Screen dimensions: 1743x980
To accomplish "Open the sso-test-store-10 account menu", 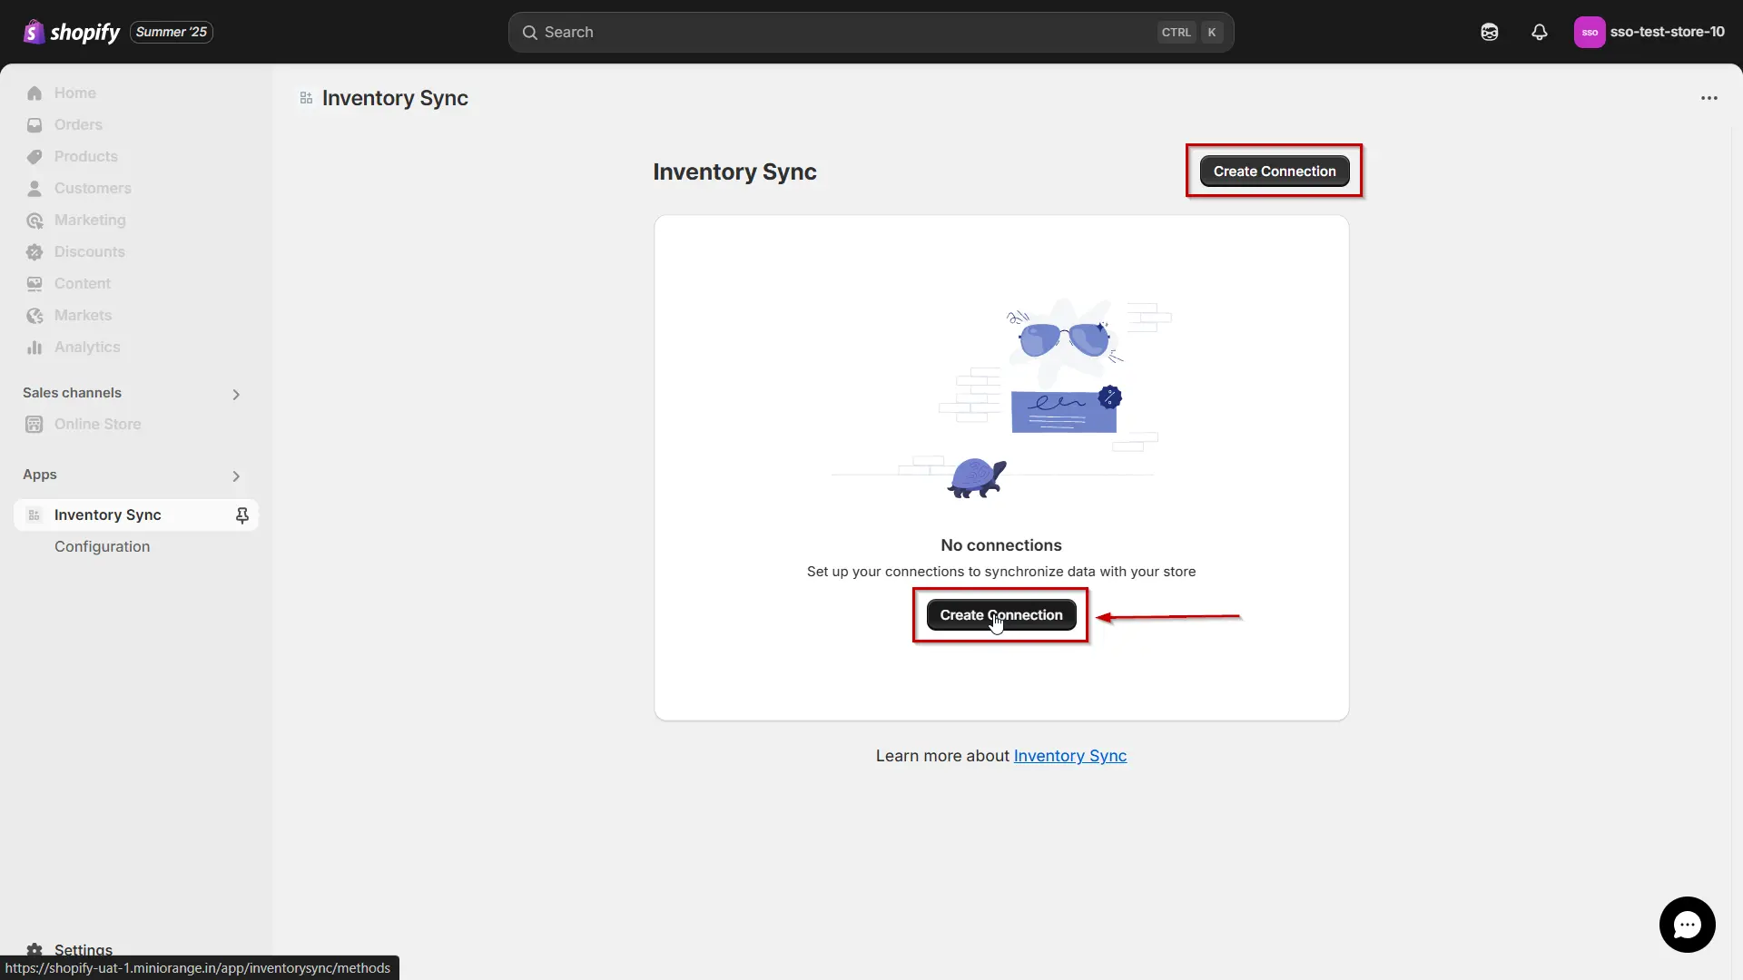I will 1649,32.
